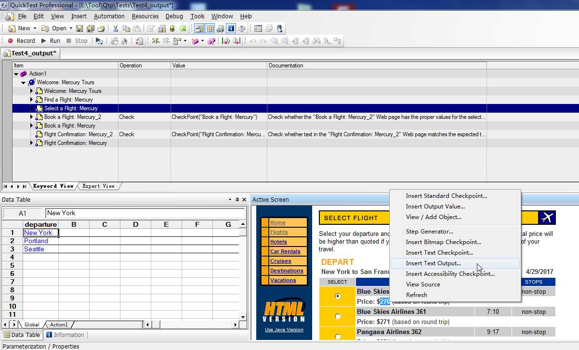This screenshot has height=350, width=579.
Task: Select the Flight Confirmation: Mercury_2 checkpoint row
Action: [x=249, y=134]
